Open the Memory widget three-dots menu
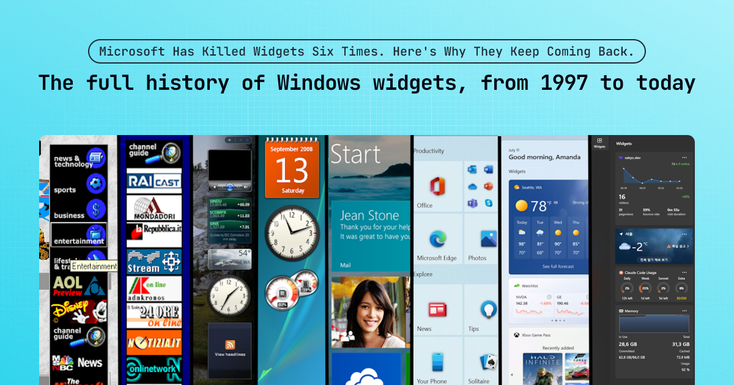Viewport: 734px width, 385px height. pyautogui.click(x=684, y=310)
